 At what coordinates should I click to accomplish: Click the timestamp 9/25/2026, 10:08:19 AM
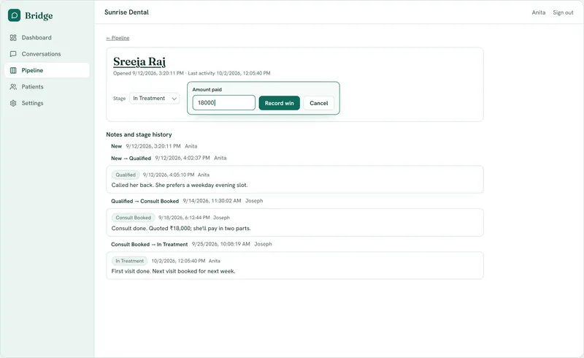point(221,244)
